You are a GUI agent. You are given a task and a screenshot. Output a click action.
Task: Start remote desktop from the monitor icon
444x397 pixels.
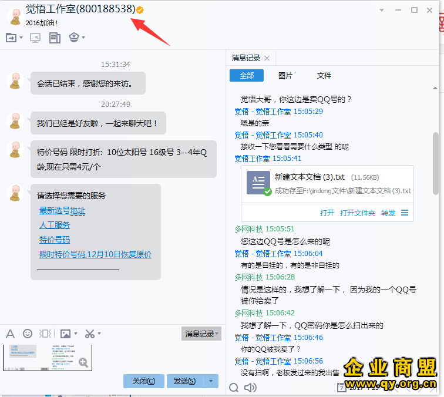(35, 38)
